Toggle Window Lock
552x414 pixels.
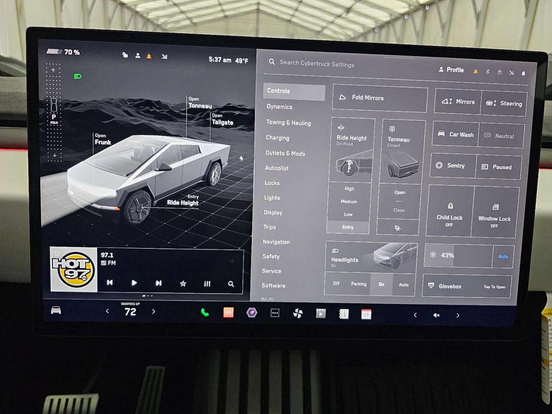(494, 213)
